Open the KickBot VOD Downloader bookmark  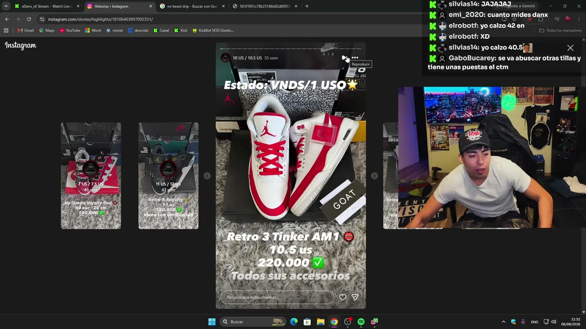click(213, 31)
